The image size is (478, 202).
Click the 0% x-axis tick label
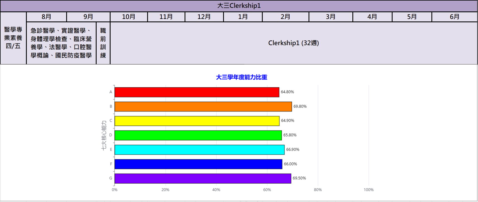tap(115, 190)
